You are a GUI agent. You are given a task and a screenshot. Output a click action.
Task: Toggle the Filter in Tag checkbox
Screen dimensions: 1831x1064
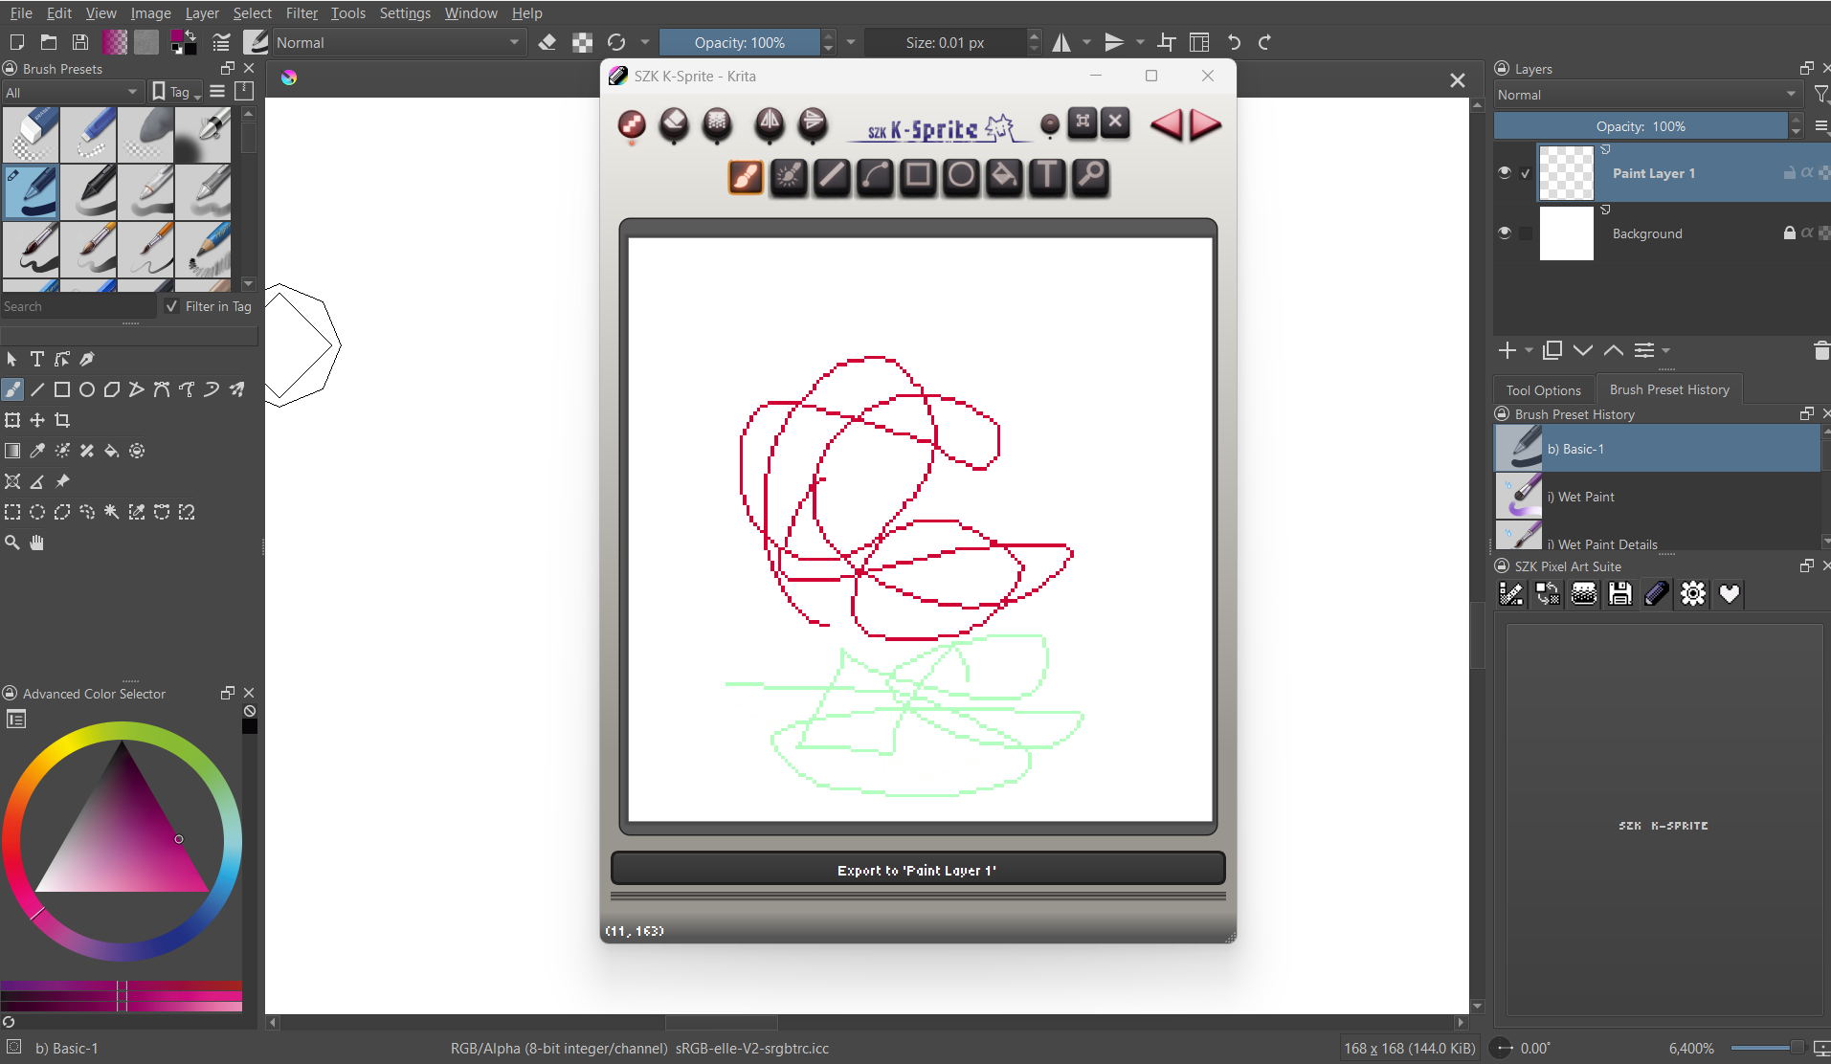(172, 306)
